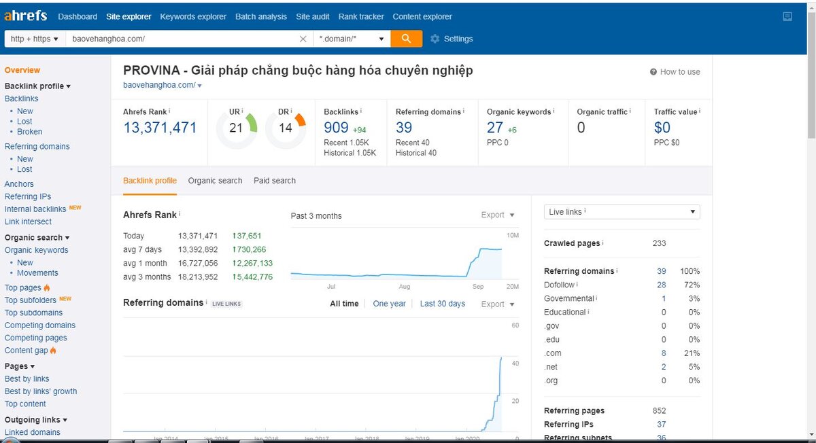Click the 909 backlinks count

click(x=336, y=128)
